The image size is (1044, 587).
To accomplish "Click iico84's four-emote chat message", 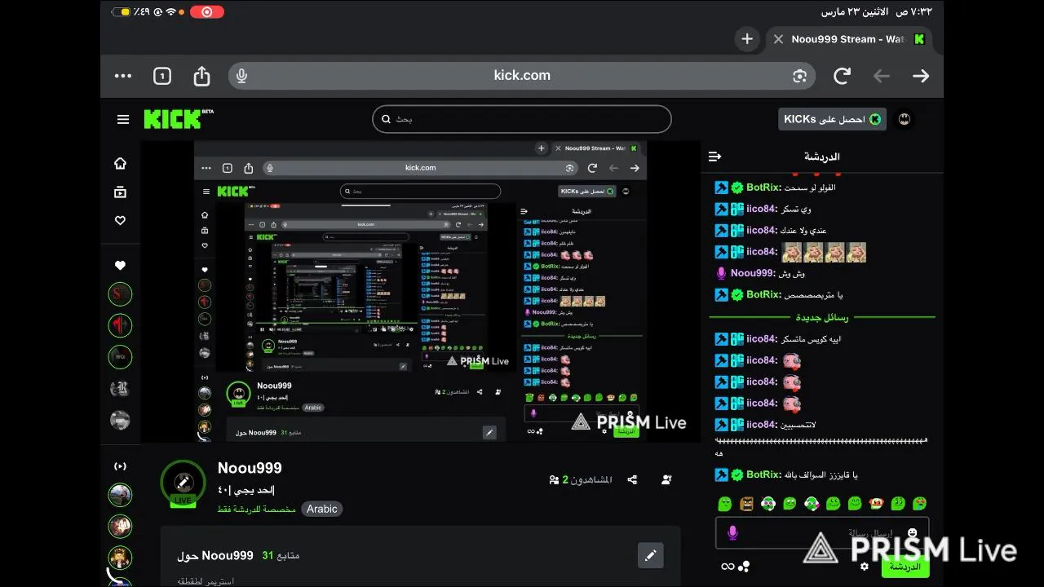I will coord(790,252).
